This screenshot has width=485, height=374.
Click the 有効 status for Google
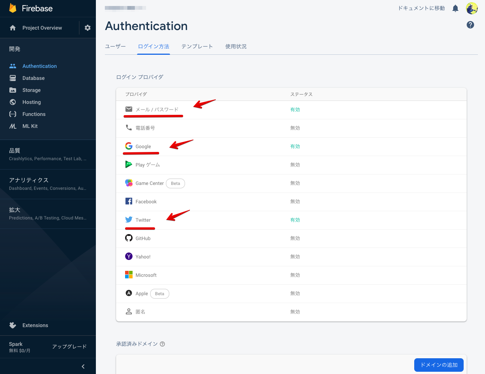coord(295,146)
